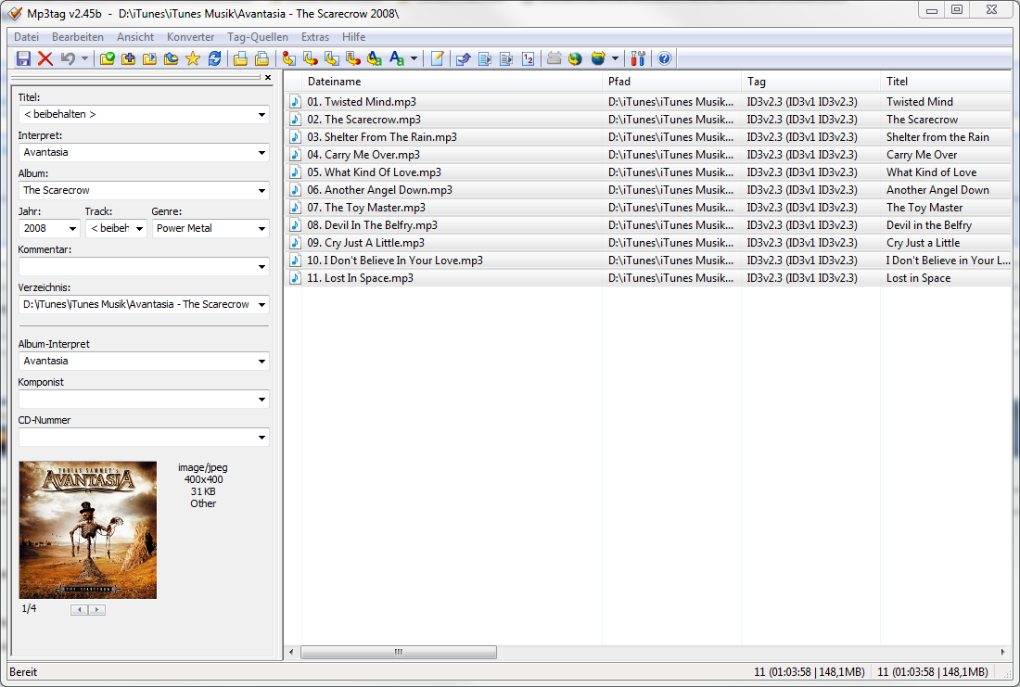Sort by the Titel column header in file list
Viewport: 1020px width, 687px height.
947,82
